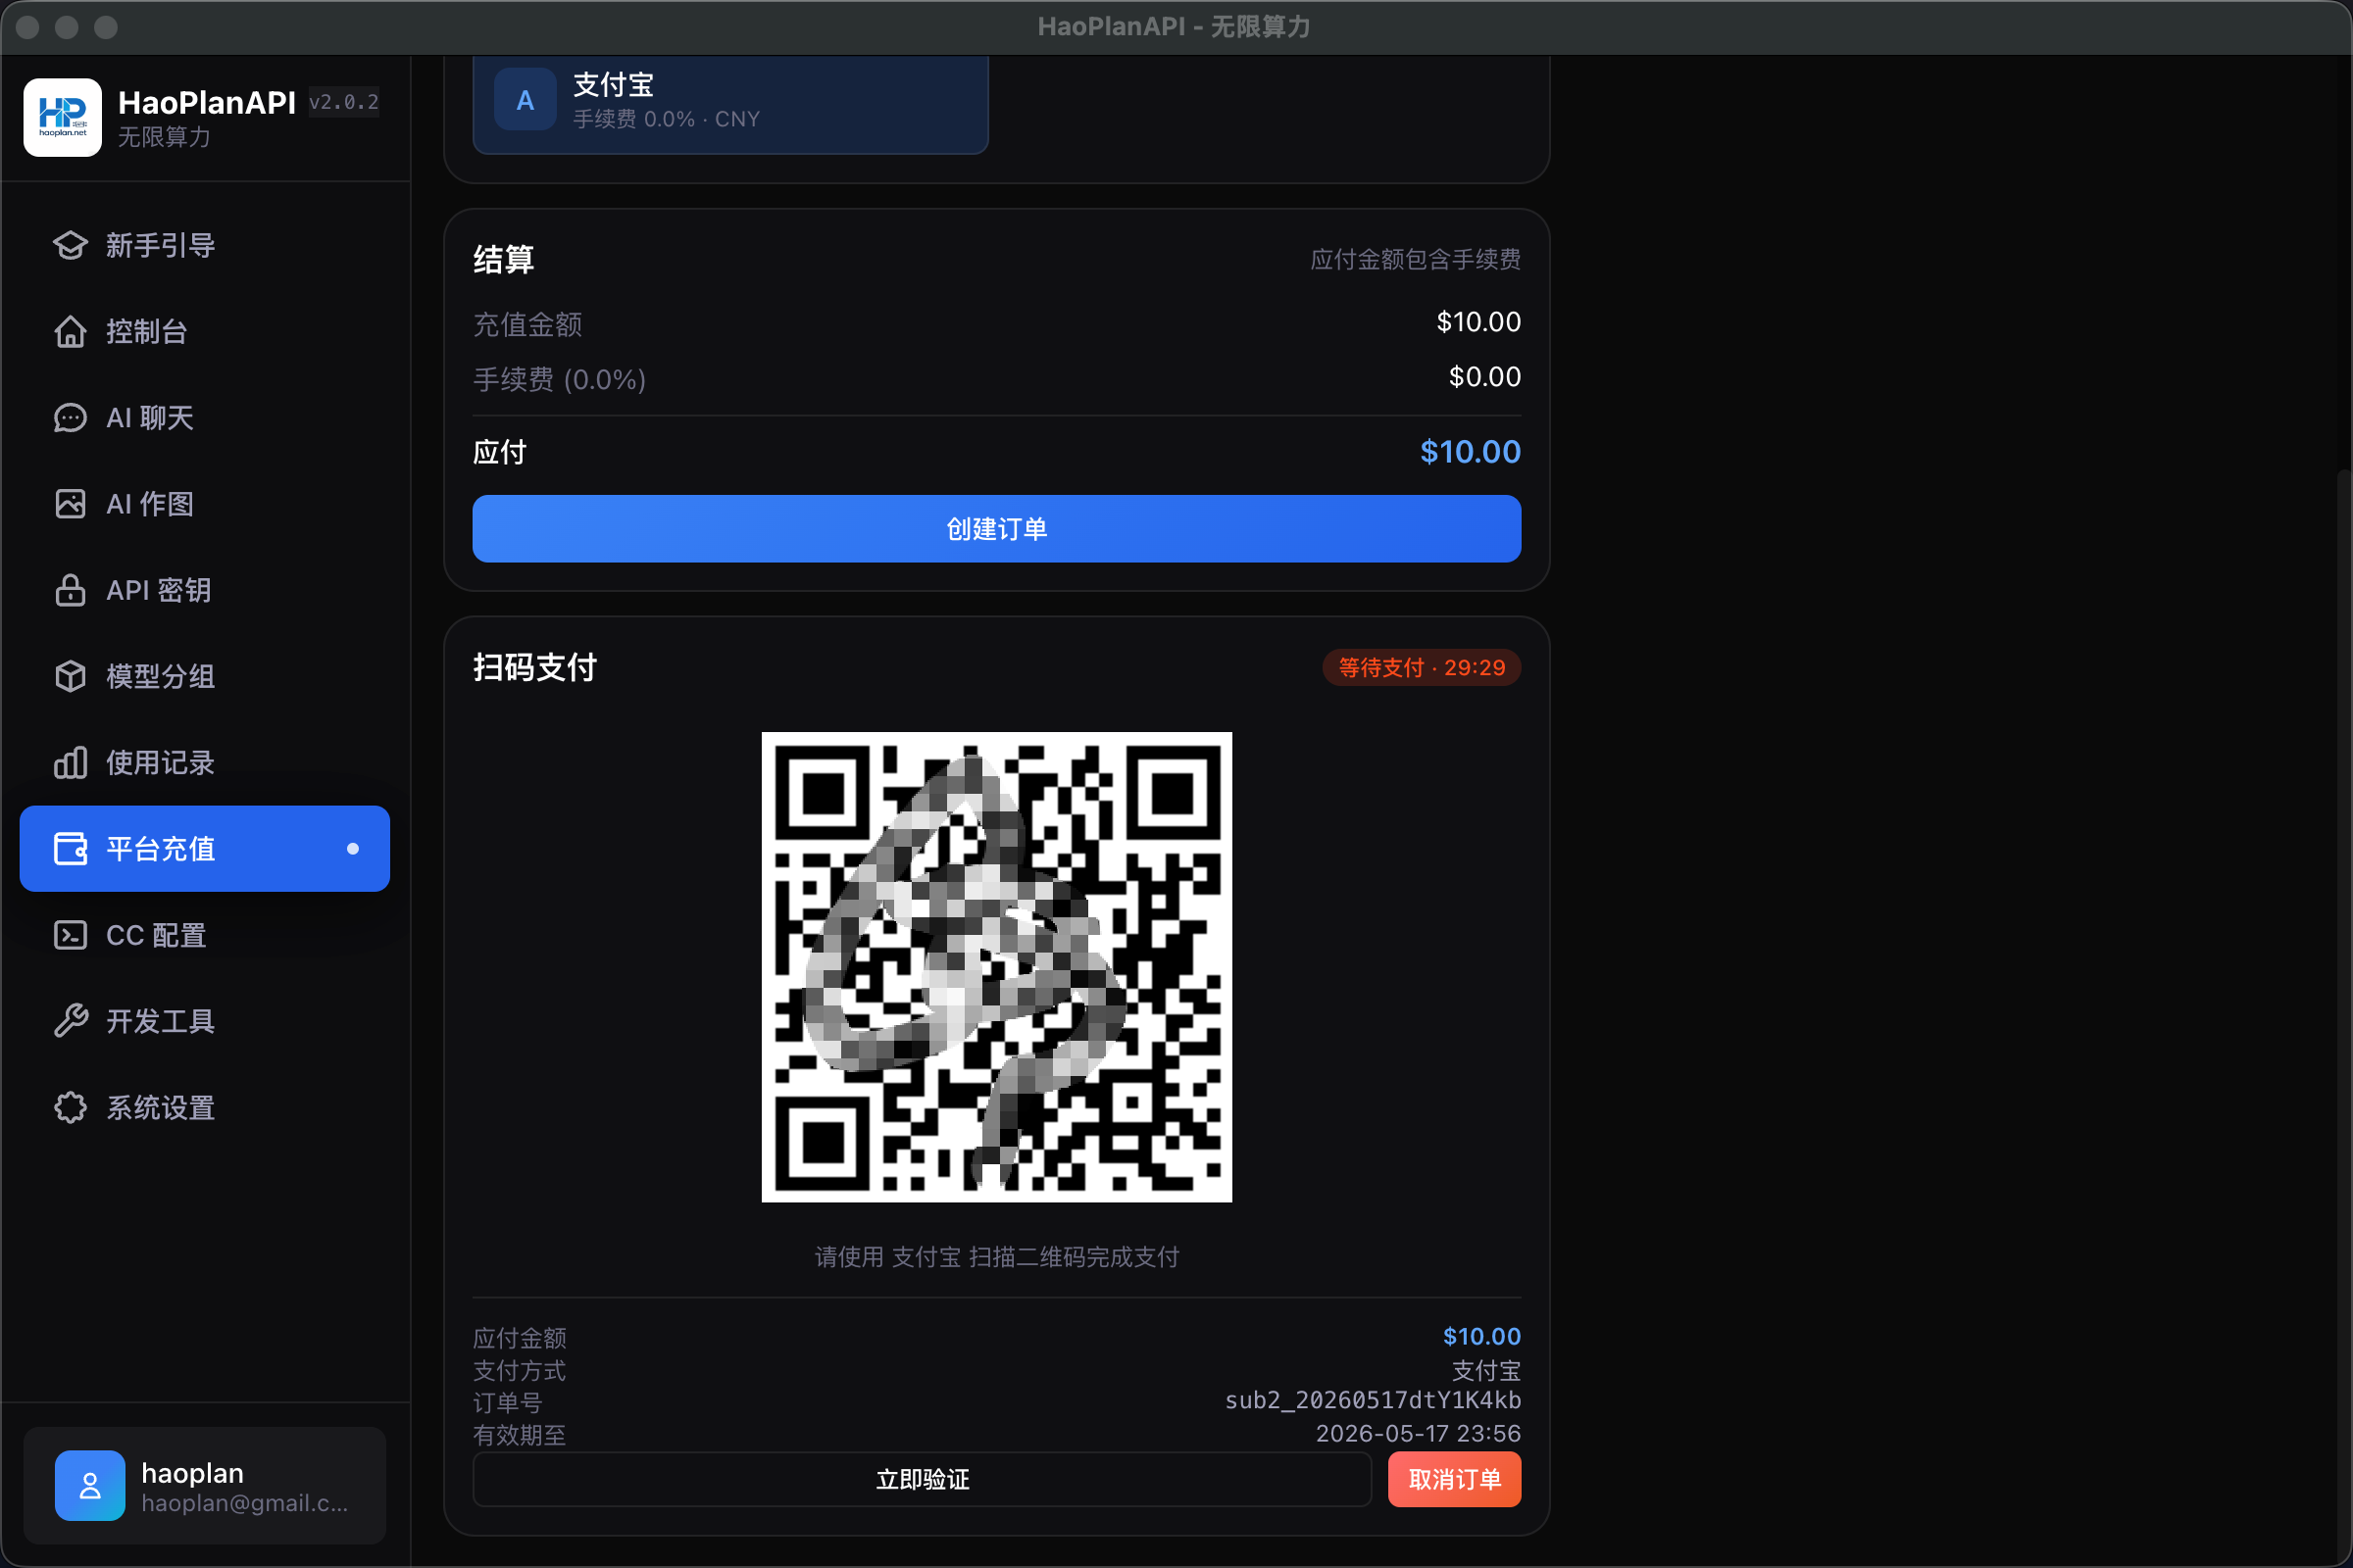Screen dimensions: 2353x1568
Task: Click the haoplan@gmail.c... email text
Action: coord(245,1503)
